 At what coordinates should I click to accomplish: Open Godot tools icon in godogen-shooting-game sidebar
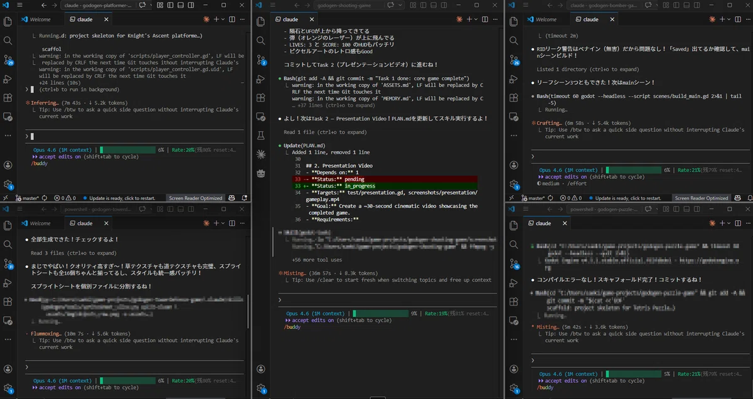(x=261, y=172)
